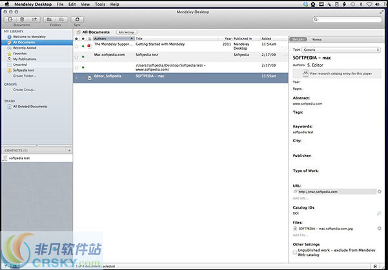Viewport: 388px width, 270px height.
Task: Open the File menu
Action: (60, 5)
